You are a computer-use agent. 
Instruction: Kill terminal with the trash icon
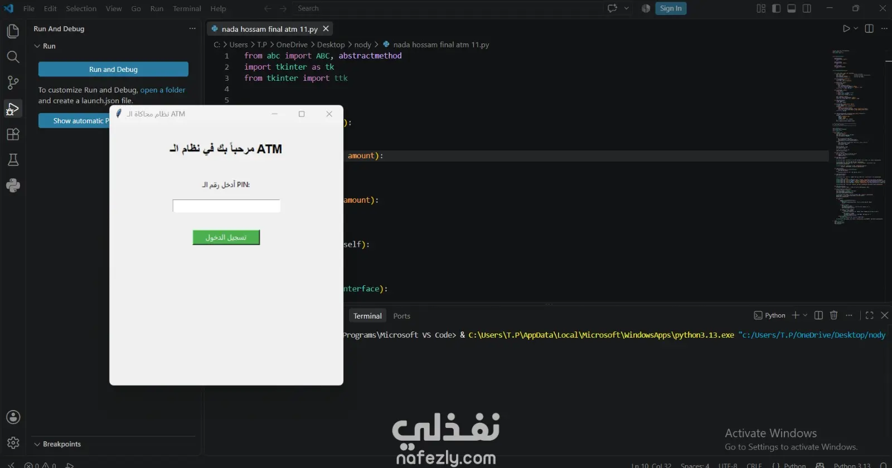[833, 315]
